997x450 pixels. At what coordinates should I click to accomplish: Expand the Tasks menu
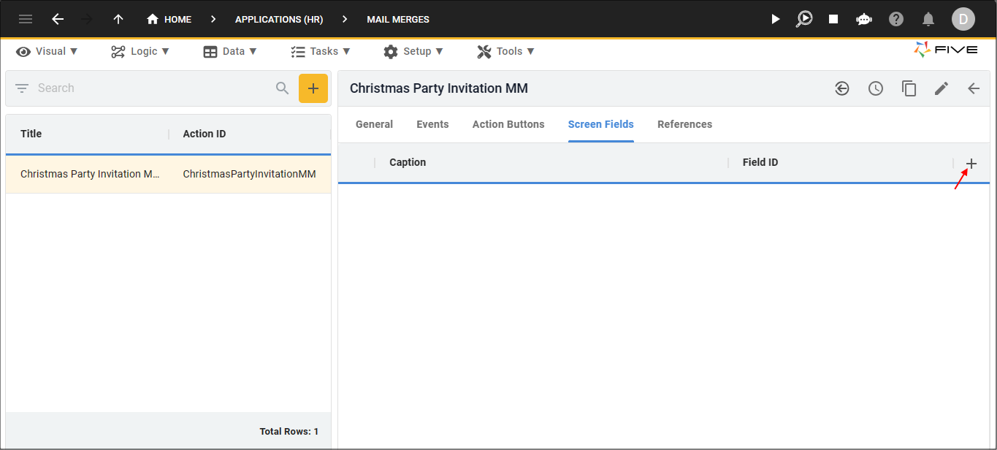point(320,51)
